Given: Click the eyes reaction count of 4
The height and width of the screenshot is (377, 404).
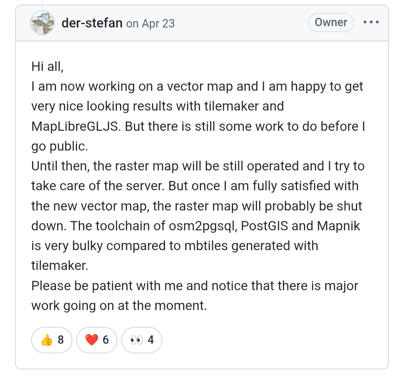Looking at the screenshot, I should click(x=151, y=340).
